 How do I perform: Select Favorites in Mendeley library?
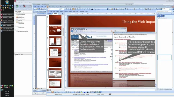tap(20, 16)
